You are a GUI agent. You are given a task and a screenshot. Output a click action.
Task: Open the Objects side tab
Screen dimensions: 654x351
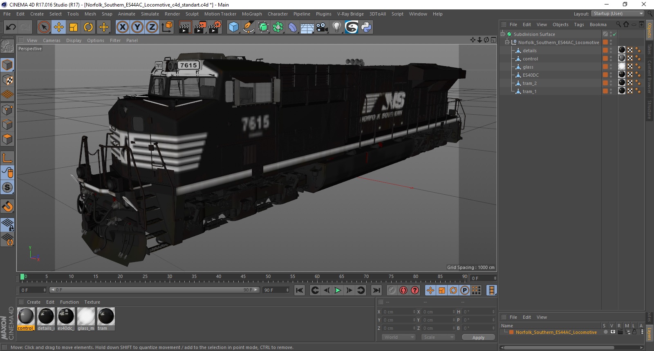point(650,30)
